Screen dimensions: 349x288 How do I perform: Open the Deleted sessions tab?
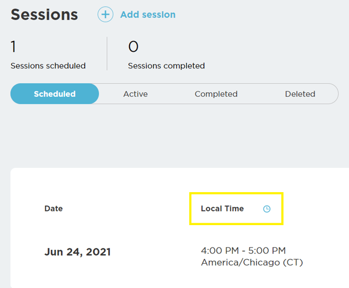[300, 94]
